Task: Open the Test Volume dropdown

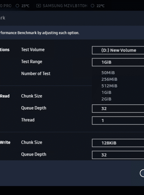Action: pyautogui.click(x=118, y=50)
